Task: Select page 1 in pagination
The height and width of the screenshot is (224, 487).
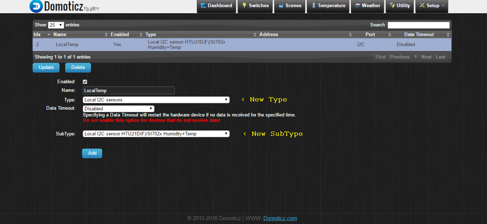Action: point(415,57)
